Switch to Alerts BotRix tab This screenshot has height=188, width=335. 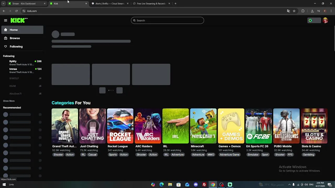click(110, 4)
